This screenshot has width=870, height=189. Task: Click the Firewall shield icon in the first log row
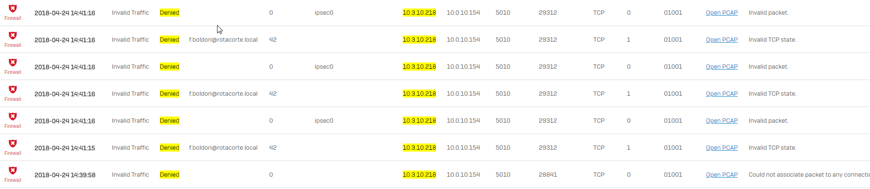point(13,9)
